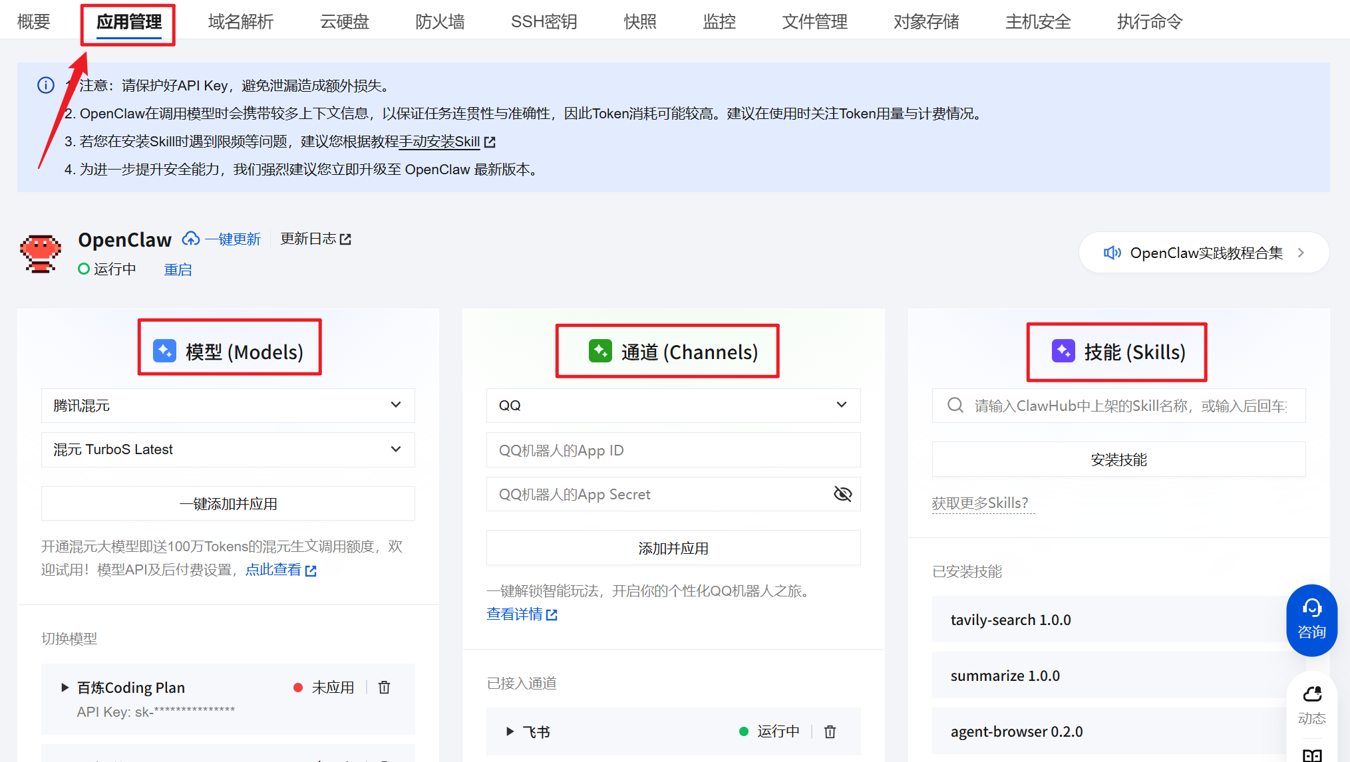This screenshot has width=1350, height=762.
Task: Click the 安装技能 button
Action: point(1118,459)
